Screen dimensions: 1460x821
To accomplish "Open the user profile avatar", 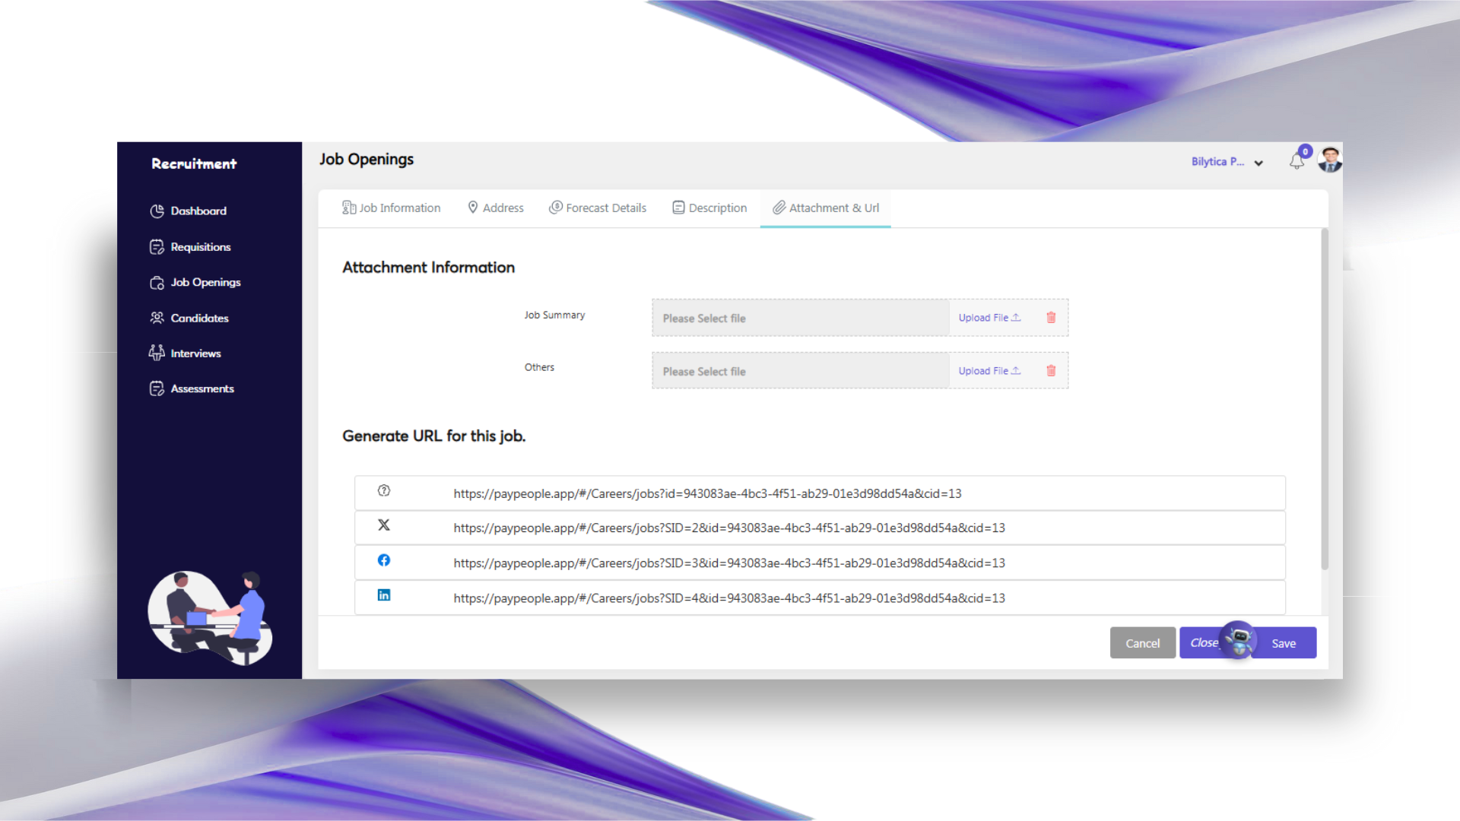I will (1330, 160).
